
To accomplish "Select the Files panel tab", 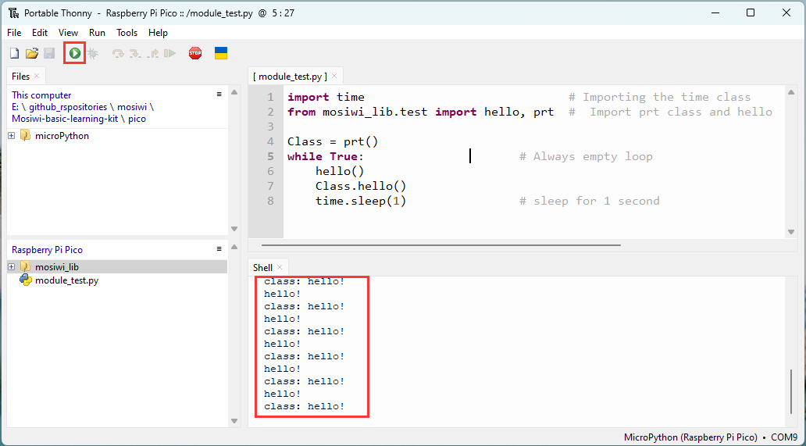I will [x=20, y=76].
